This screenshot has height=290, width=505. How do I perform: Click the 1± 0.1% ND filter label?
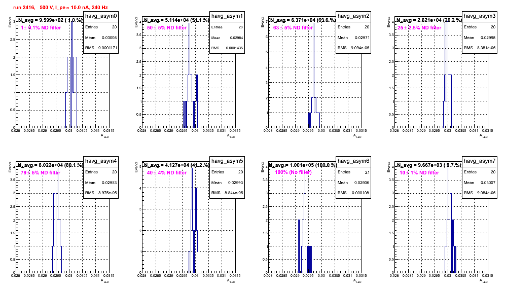tap(41, 28)
